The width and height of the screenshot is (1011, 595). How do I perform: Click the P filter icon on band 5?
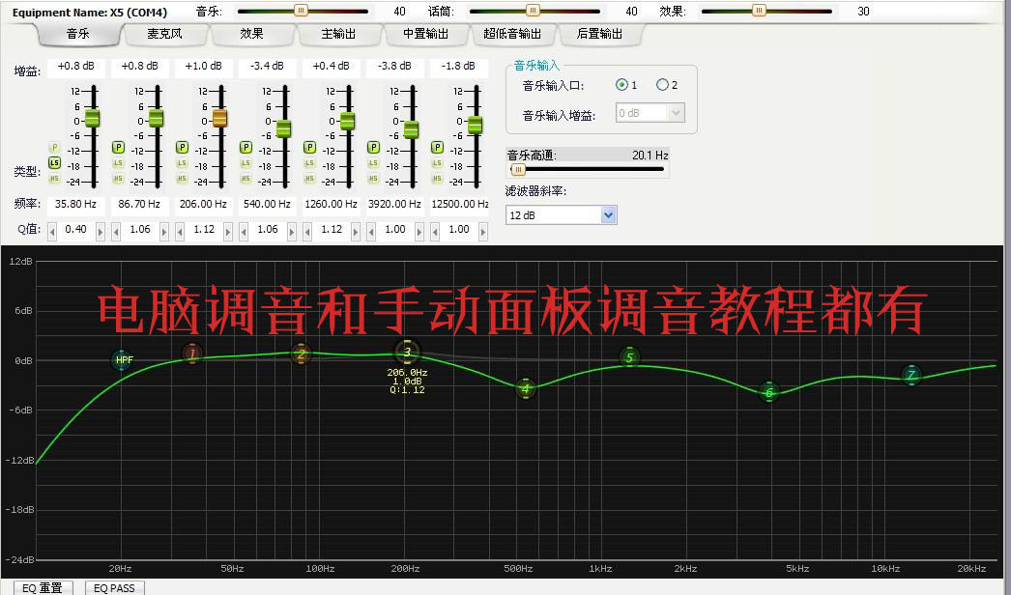click(308, 147)
